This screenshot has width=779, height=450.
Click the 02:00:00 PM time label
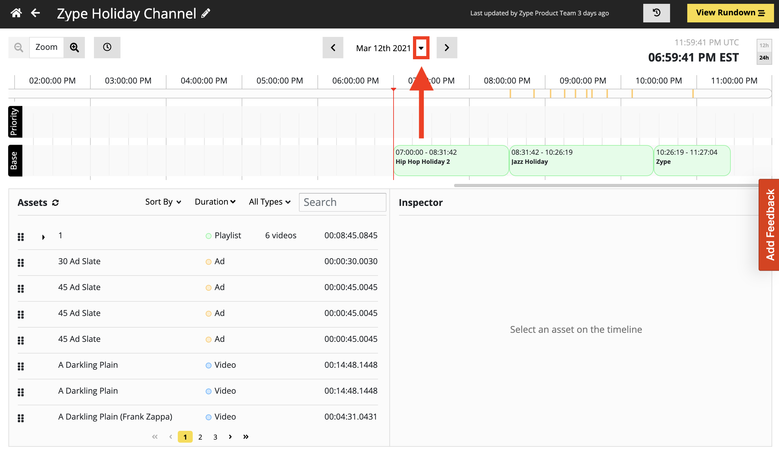[52, 81]
